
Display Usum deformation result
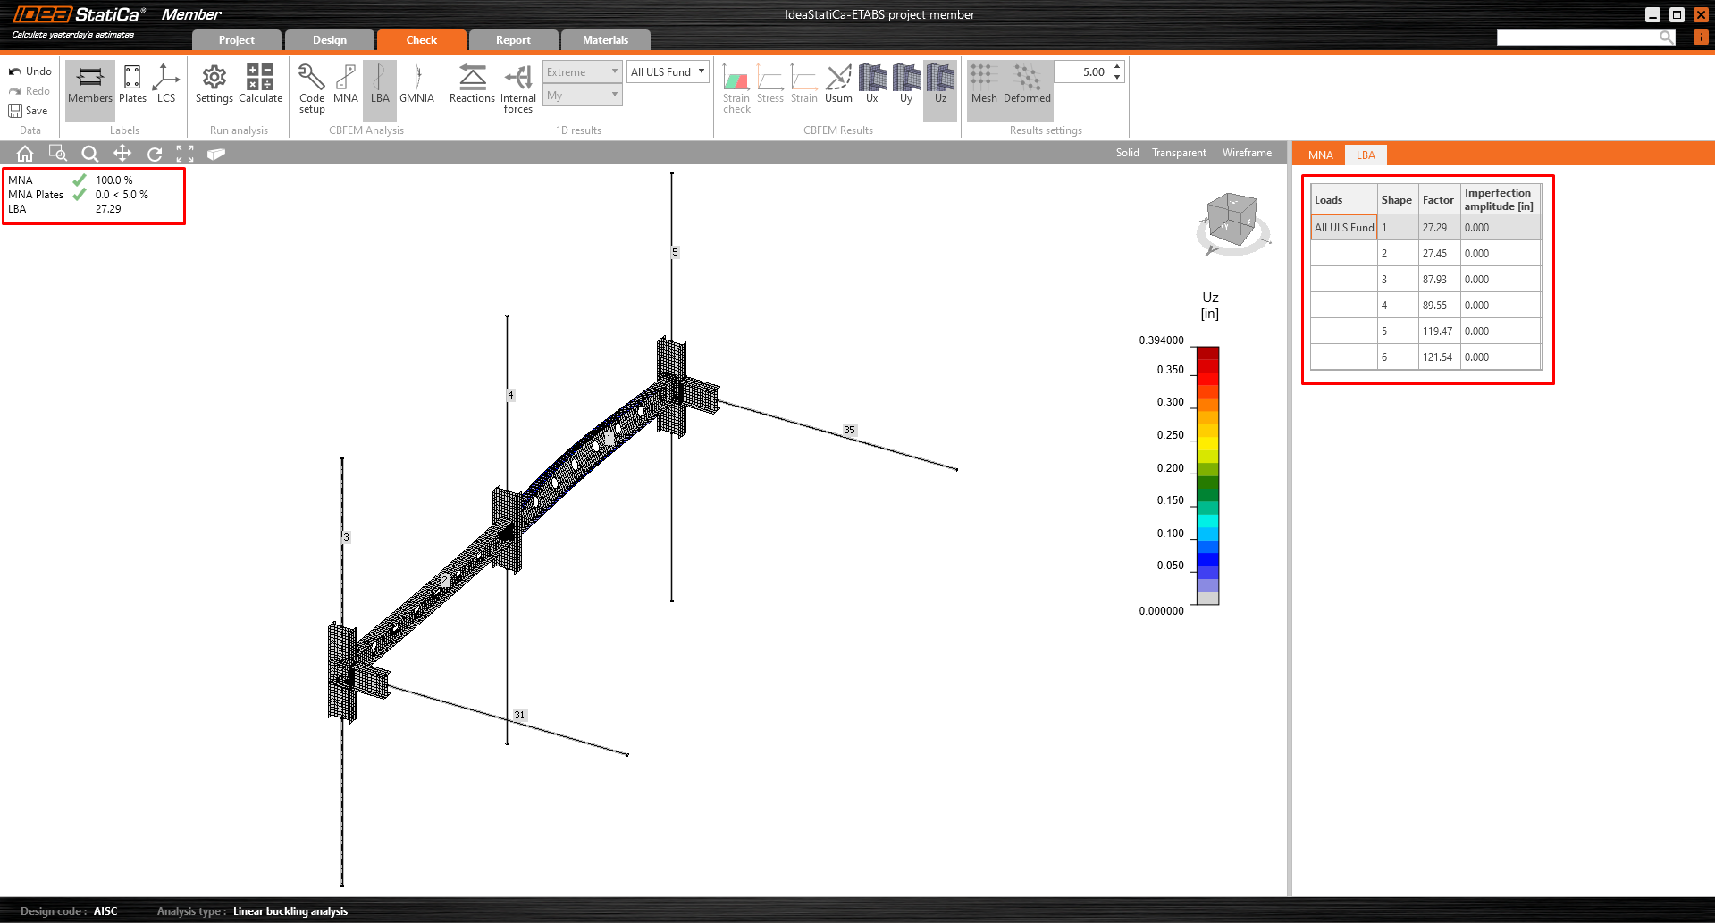pyautogui.click(x=838, y=84)
